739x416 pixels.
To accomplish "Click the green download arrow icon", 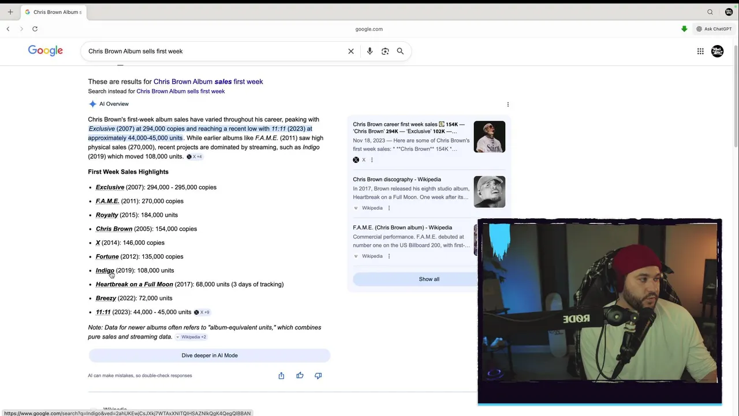I will [684, 29].
